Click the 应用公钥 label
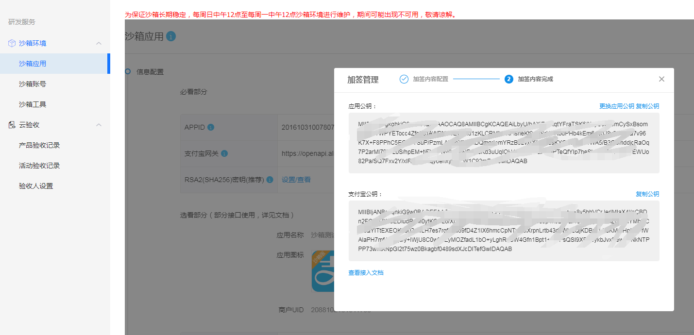694x335 pixels. click(362, 106)
